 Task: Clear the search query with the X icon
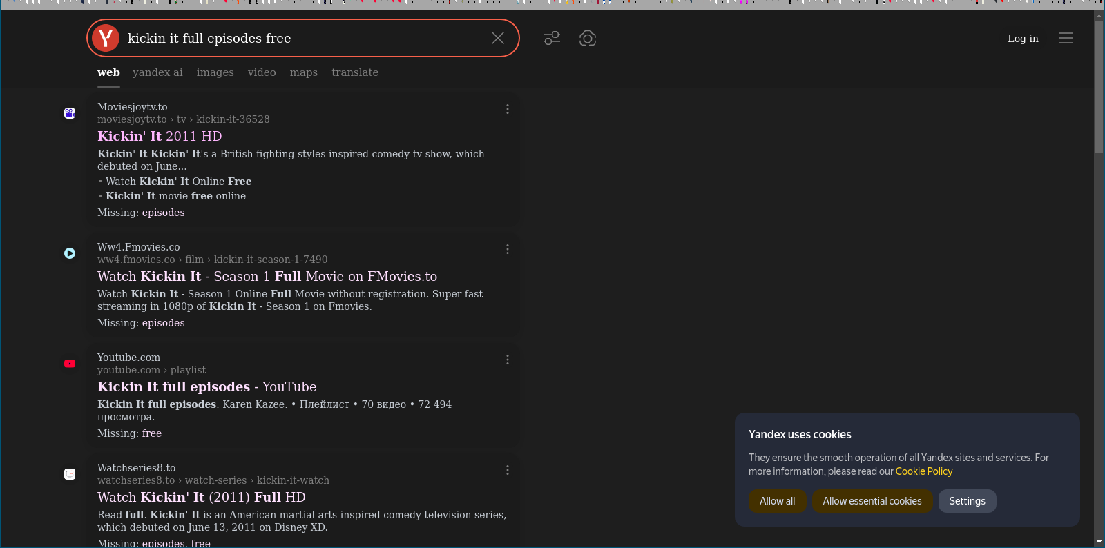click(498, 38)
